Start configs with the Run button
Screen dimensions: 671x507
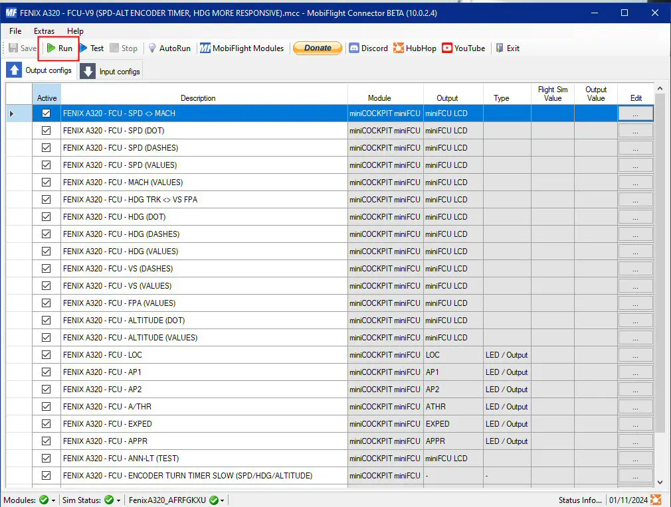tap(60, 48)
